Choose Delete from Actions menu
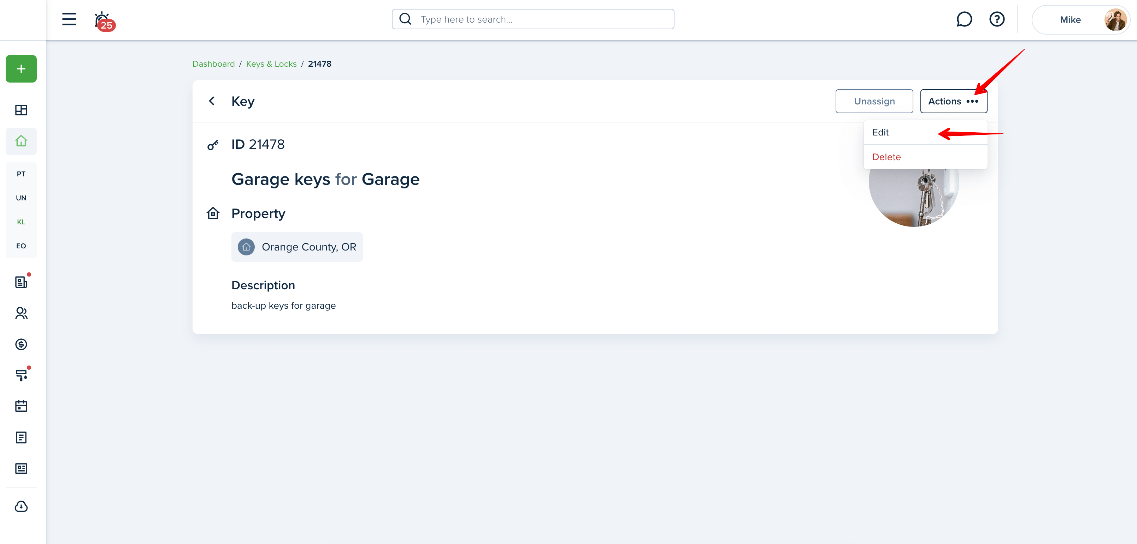This screenshot has width=1137, height=544. [x=925, y=157]
